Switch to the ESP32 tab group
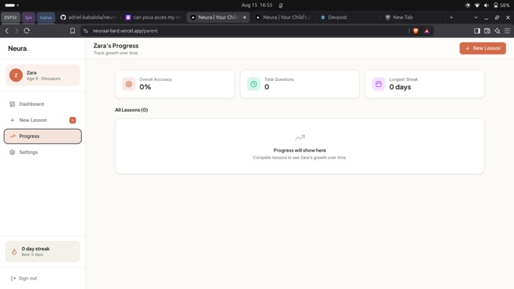 [x=10, y=17]
